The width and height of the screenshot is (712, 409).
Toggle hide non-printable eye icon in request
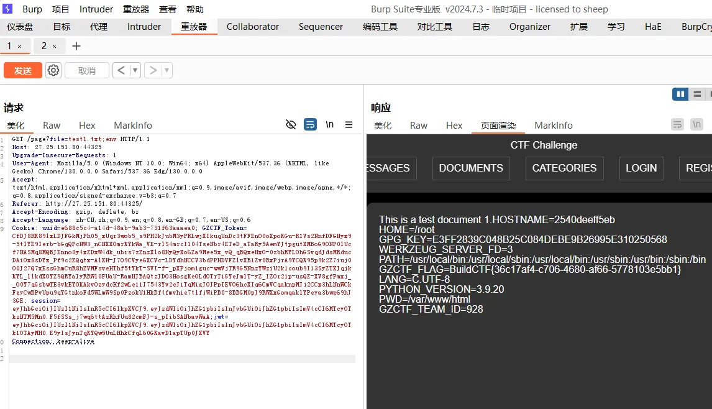click(291, 124)
